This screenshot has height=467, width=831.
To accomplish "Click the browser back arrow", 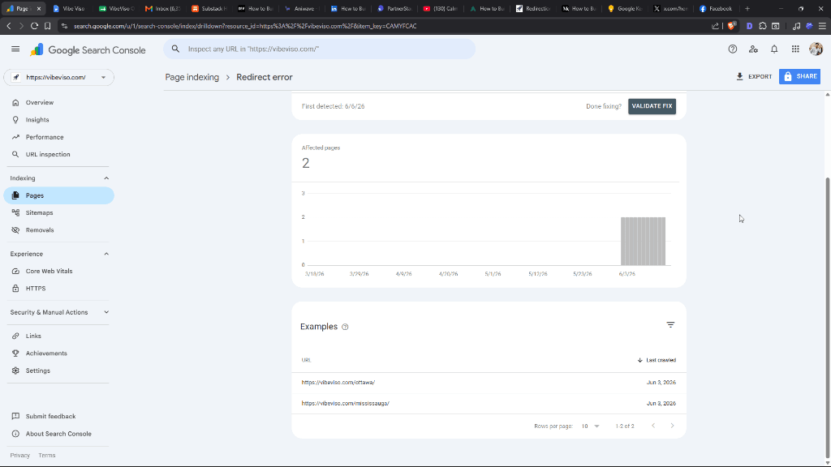I will point(9,26).
